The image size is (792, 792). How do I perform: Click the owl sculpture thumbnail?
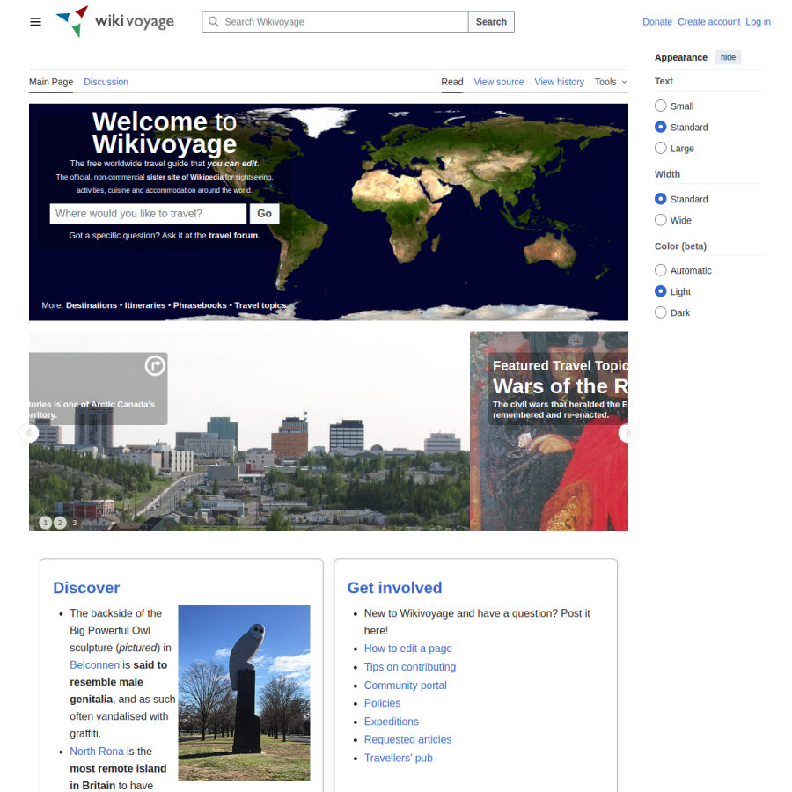point(244,693)
